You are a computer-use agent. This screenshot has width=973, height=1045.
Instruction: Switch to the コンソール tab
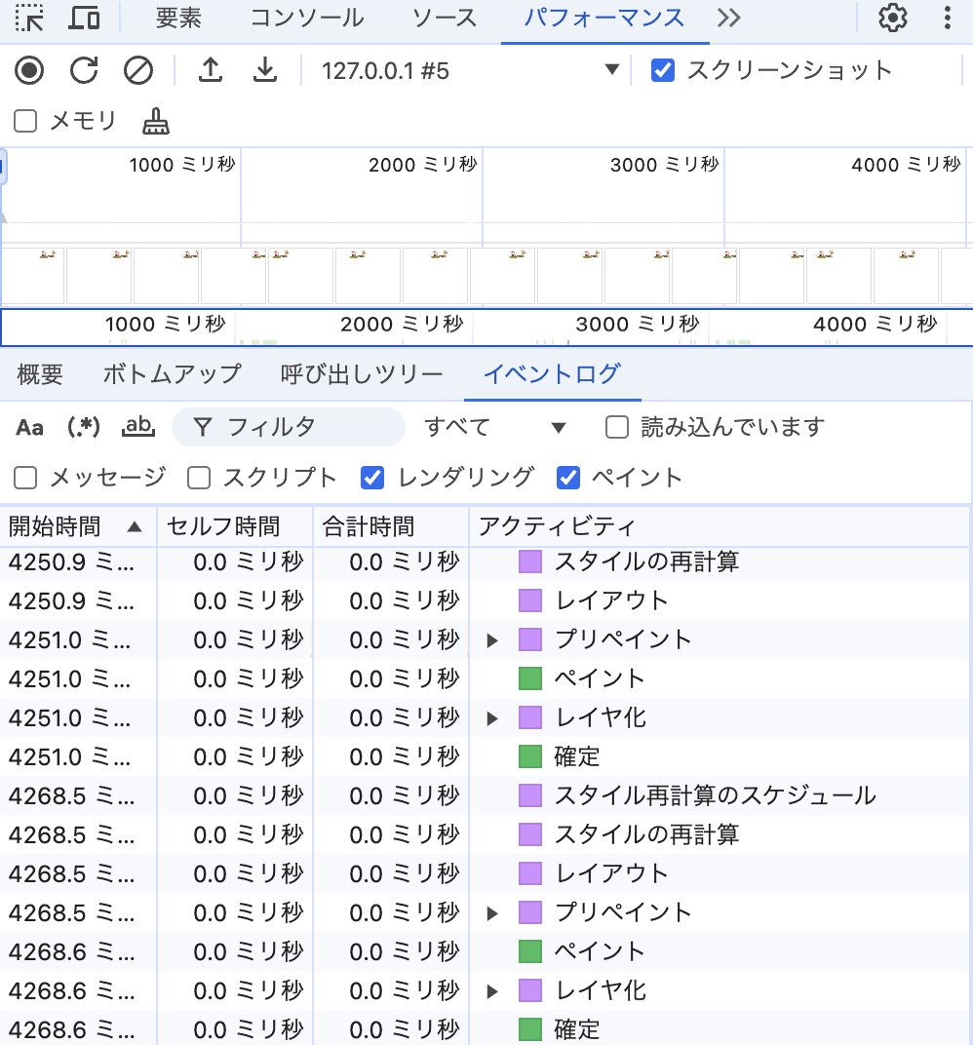click(306, 17)
